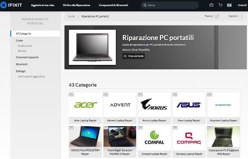Open the shopping cart icon
The image size is (248, 159).
(x=220, y=5)
